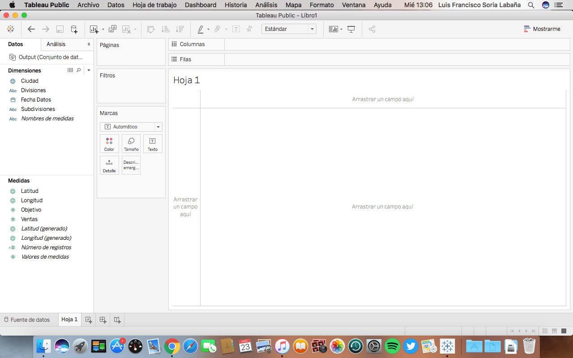
Task: Duplicate the sheet using the toolbar icon
Action: point(113,29)
